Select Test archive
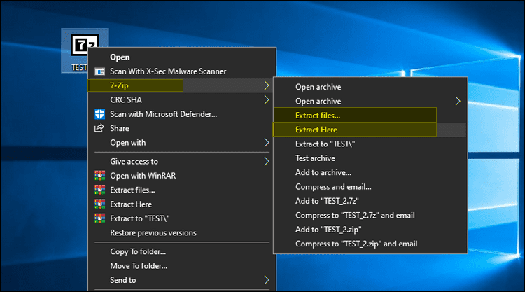Viewport: 525px width, 292px height. [x=370, y=158]
